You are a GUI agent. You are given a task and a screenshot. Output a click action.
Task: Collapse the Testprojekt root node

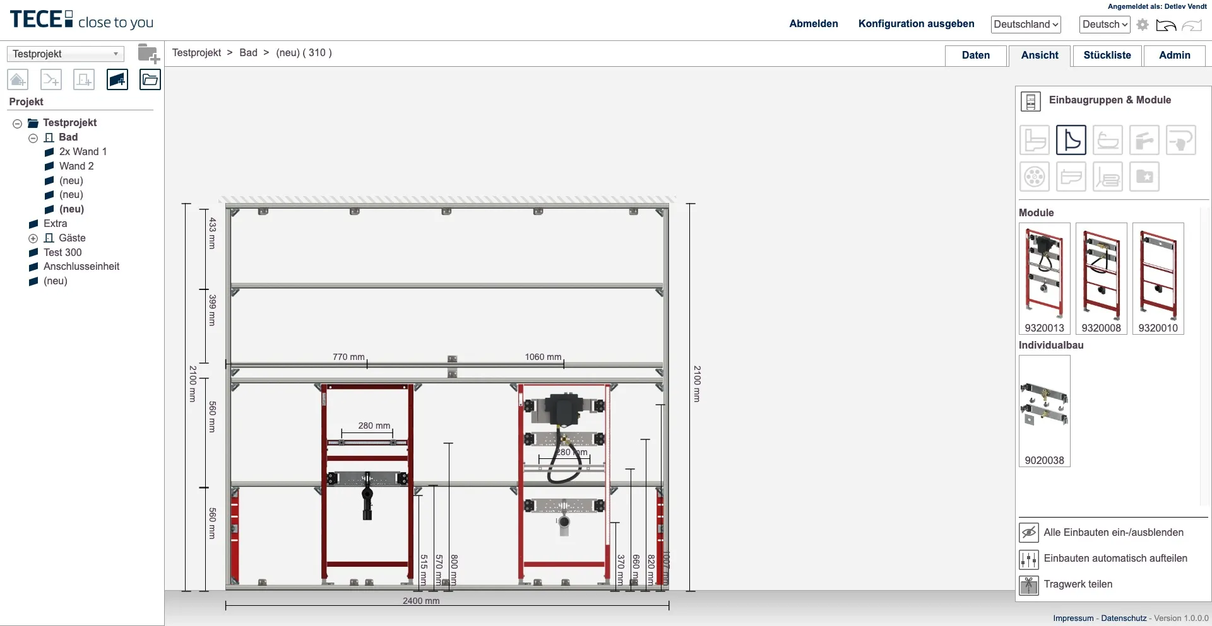(18, 124)
